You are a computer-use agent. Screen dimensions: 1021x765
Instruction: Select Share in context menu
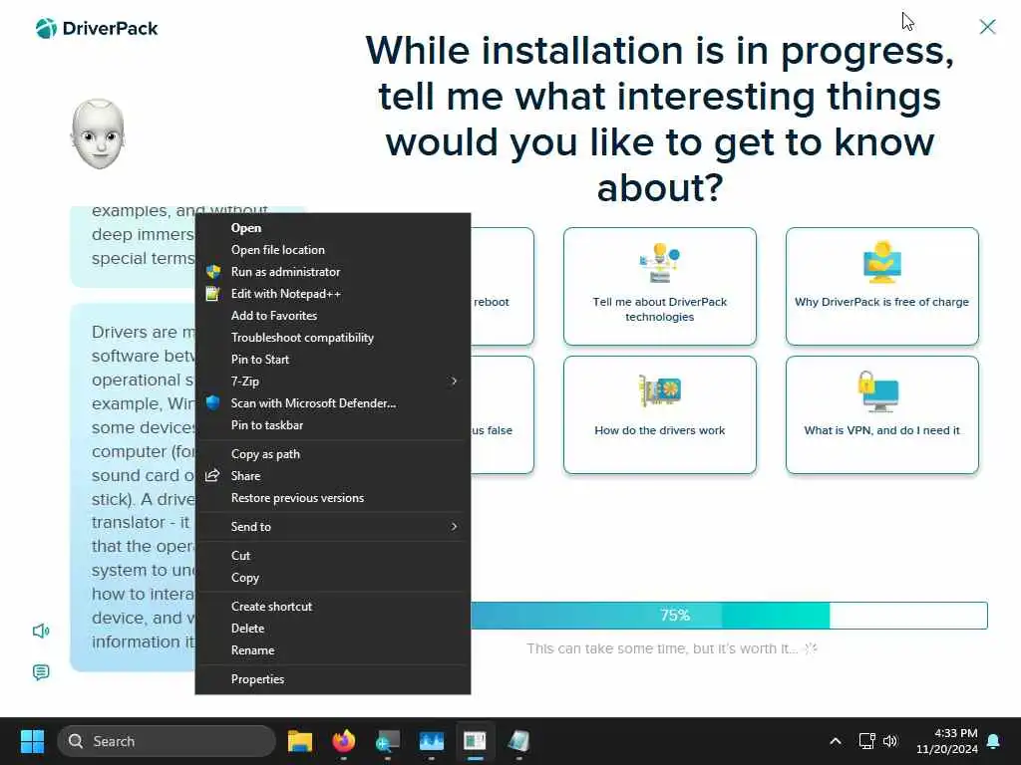333,476
